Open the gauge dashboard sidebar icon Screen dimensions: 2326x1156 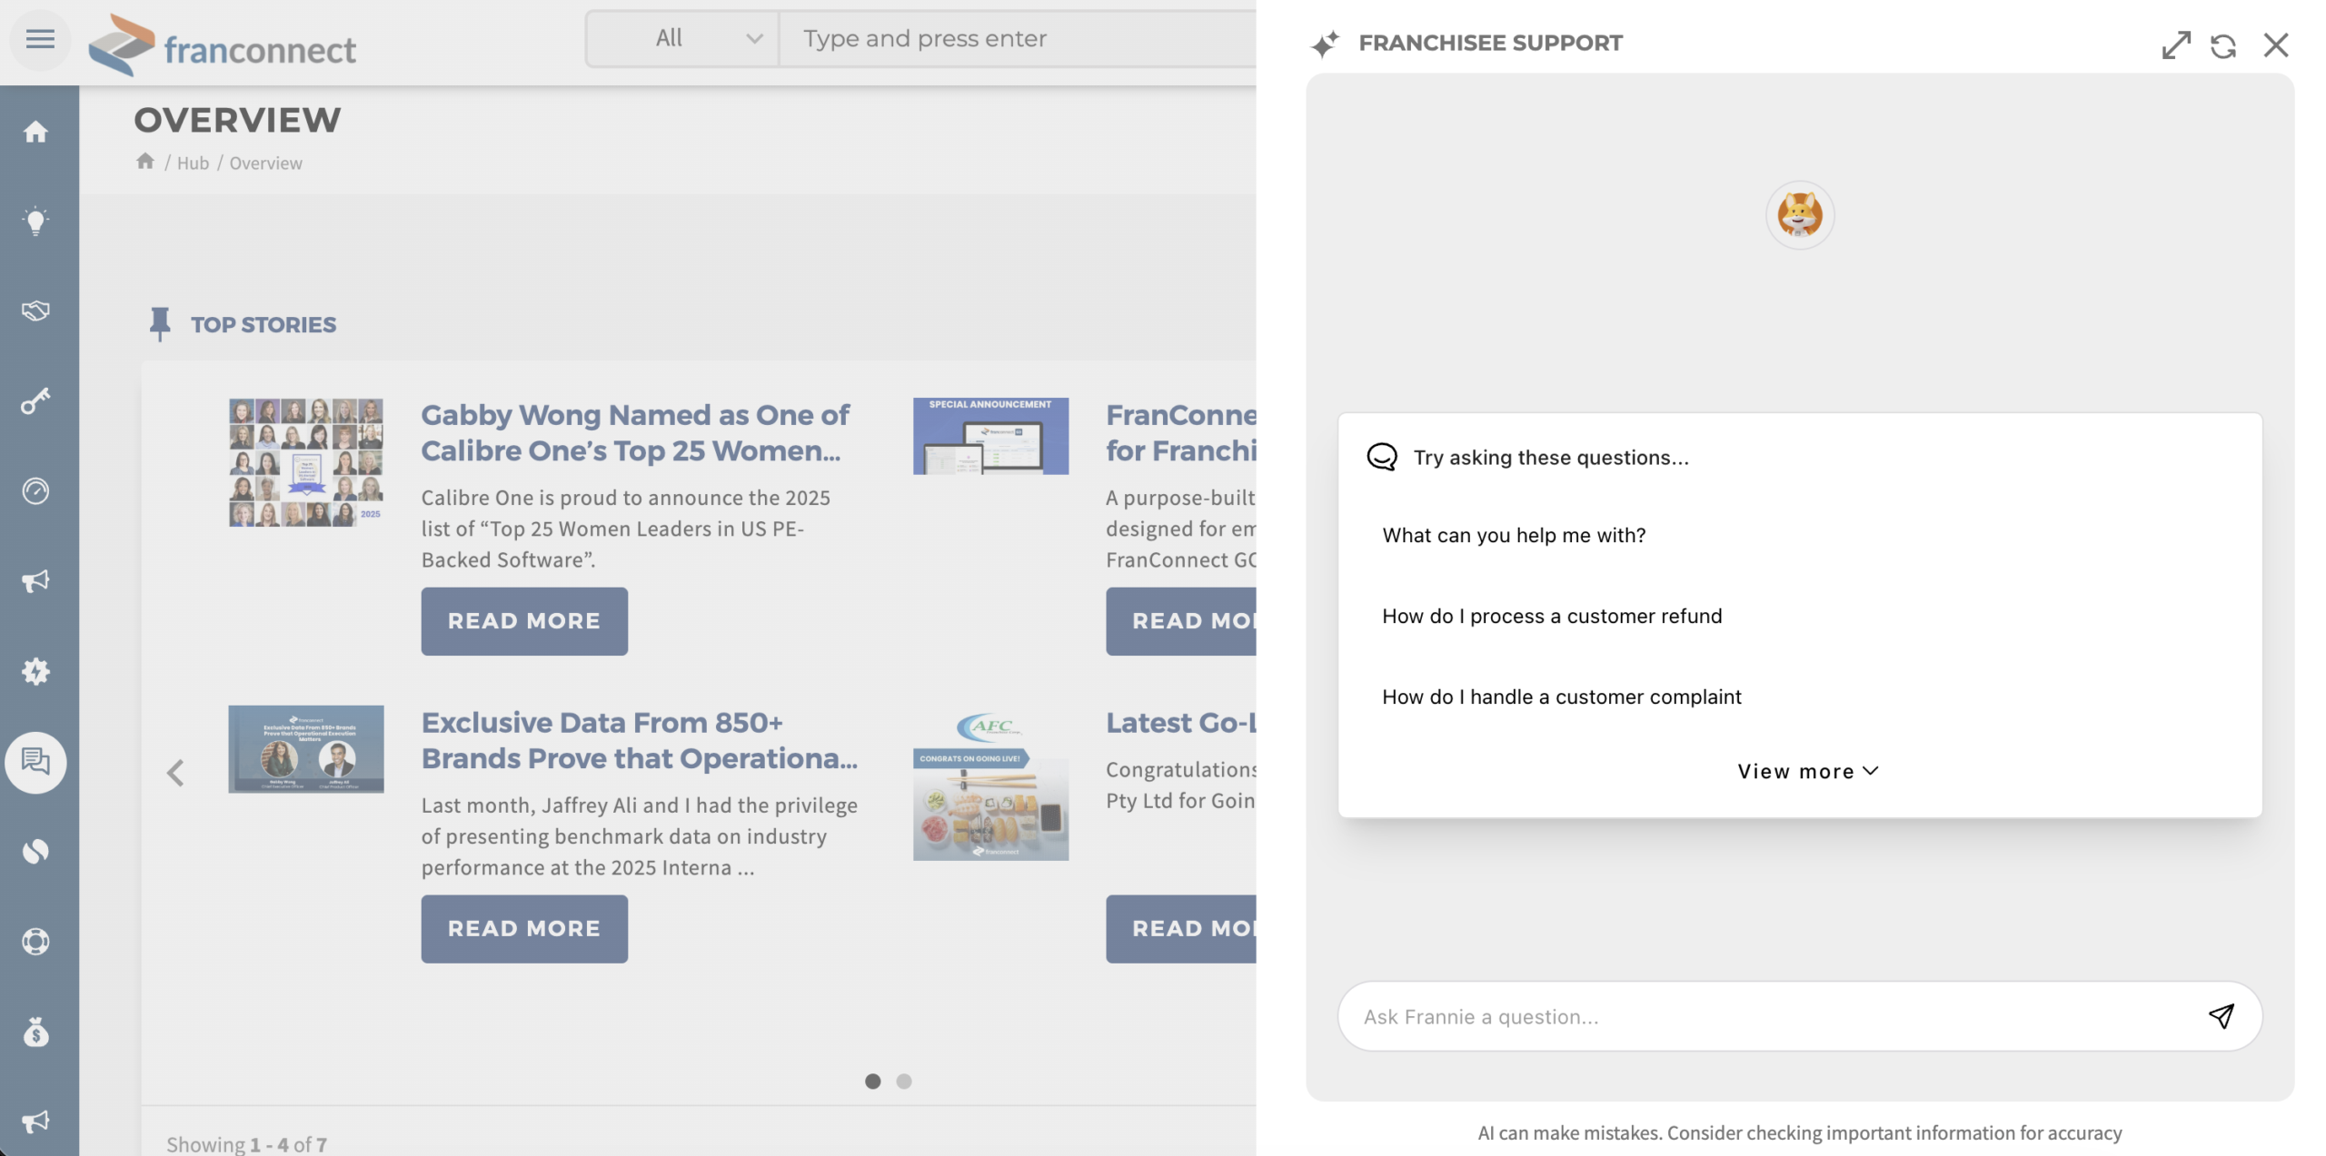tap(35, 490)
